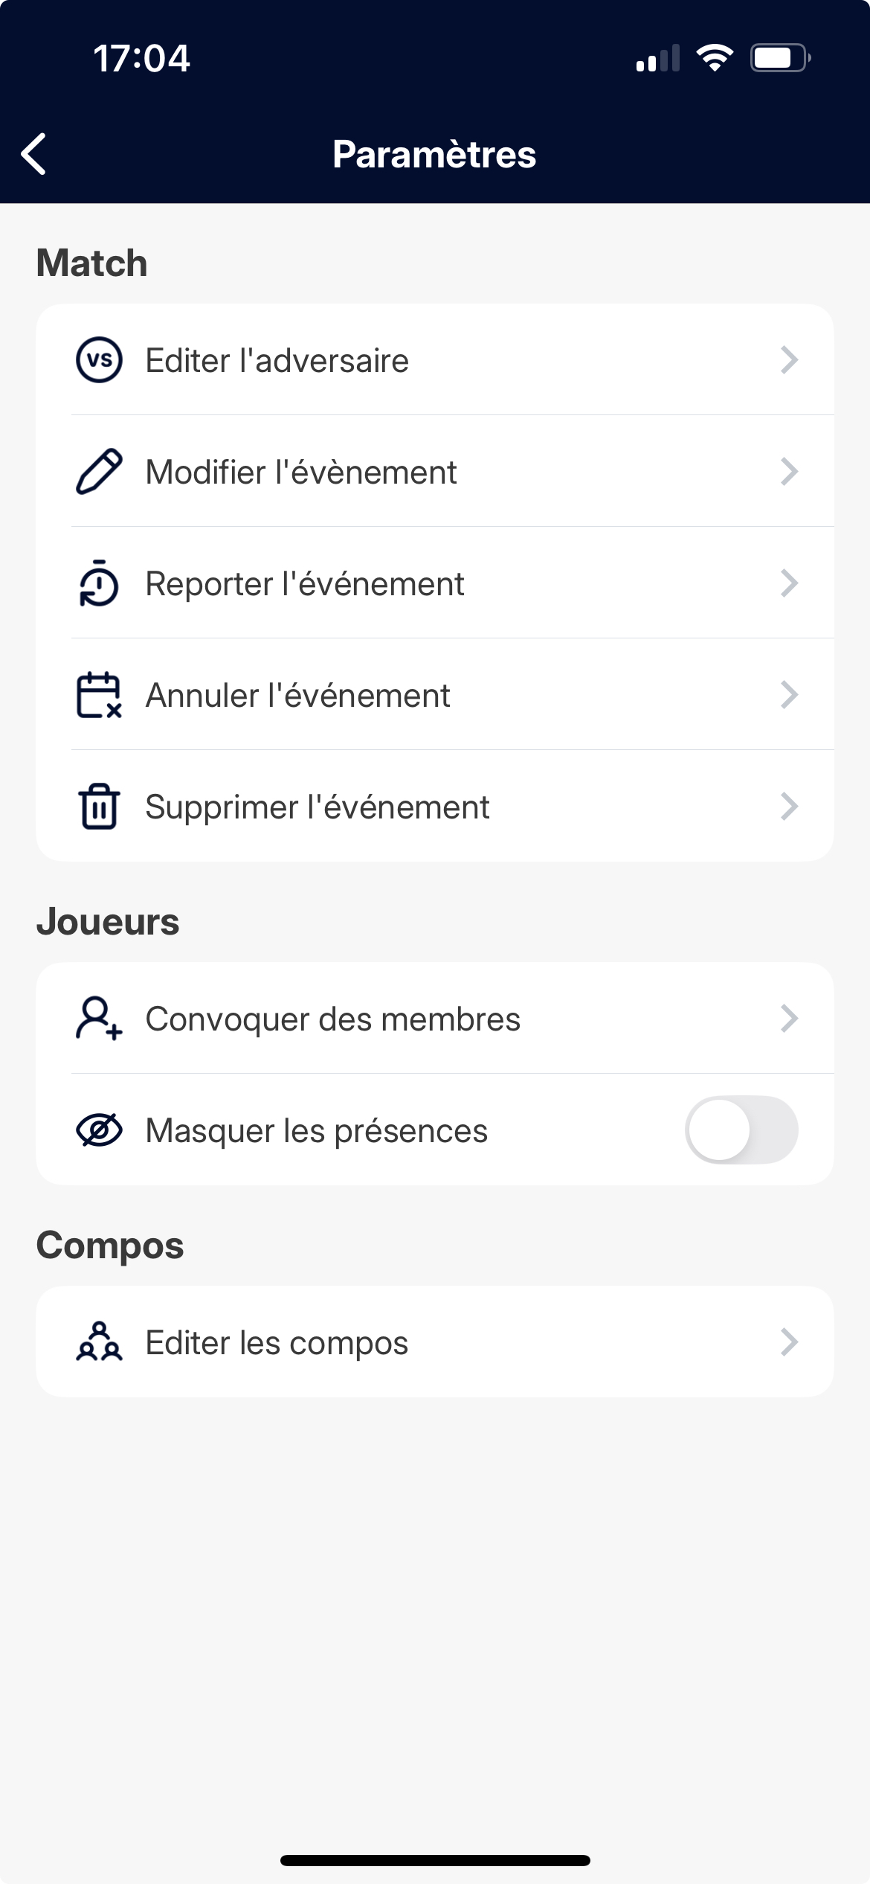Image resolution: width=870 pixels, height=1884 pixels.
Task: Tap the Masquer les présences label
Action: click(x=316, y=1130)
